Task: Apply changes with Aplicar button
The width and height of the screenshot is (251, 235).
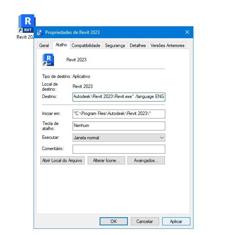Action: [176, 221]
